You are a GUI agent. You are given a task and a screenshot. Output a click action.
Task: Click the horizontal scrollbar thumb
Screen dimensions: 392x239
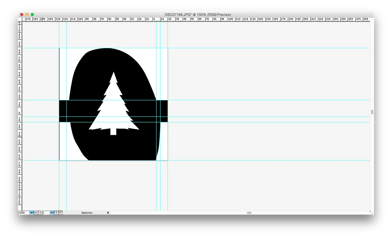249,213
